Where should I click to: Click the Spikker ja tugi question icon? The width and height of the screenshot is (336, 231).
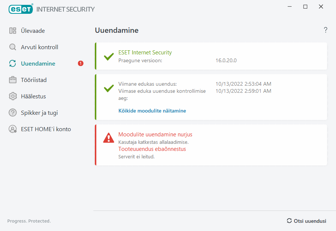click(x=13, y=113)
